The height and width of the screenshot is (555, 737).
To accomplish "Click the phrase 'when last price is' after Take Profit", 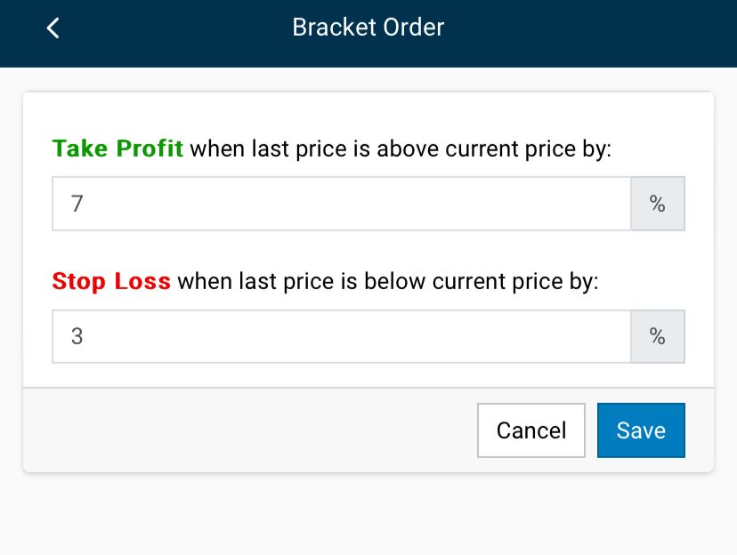I will (280, 149).
